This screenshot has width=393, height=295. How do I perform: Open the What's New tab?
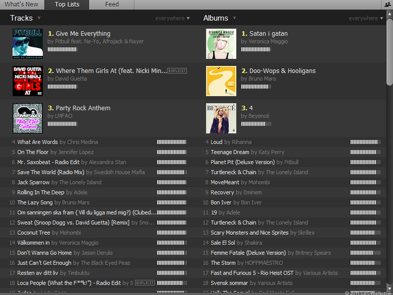click(21, 4)
